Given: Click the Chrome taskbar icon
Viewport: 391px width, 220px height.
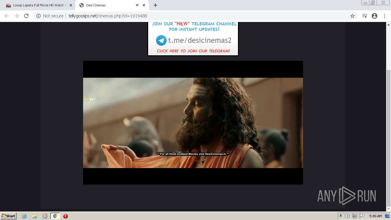Looking at the screenshot, I should pos(55,216).
